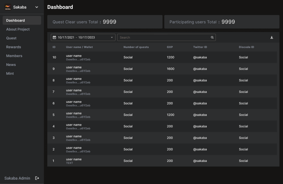The width and height of the screenshot is (283, 184).
Task: Open the News page
Action: coord(11,65)
